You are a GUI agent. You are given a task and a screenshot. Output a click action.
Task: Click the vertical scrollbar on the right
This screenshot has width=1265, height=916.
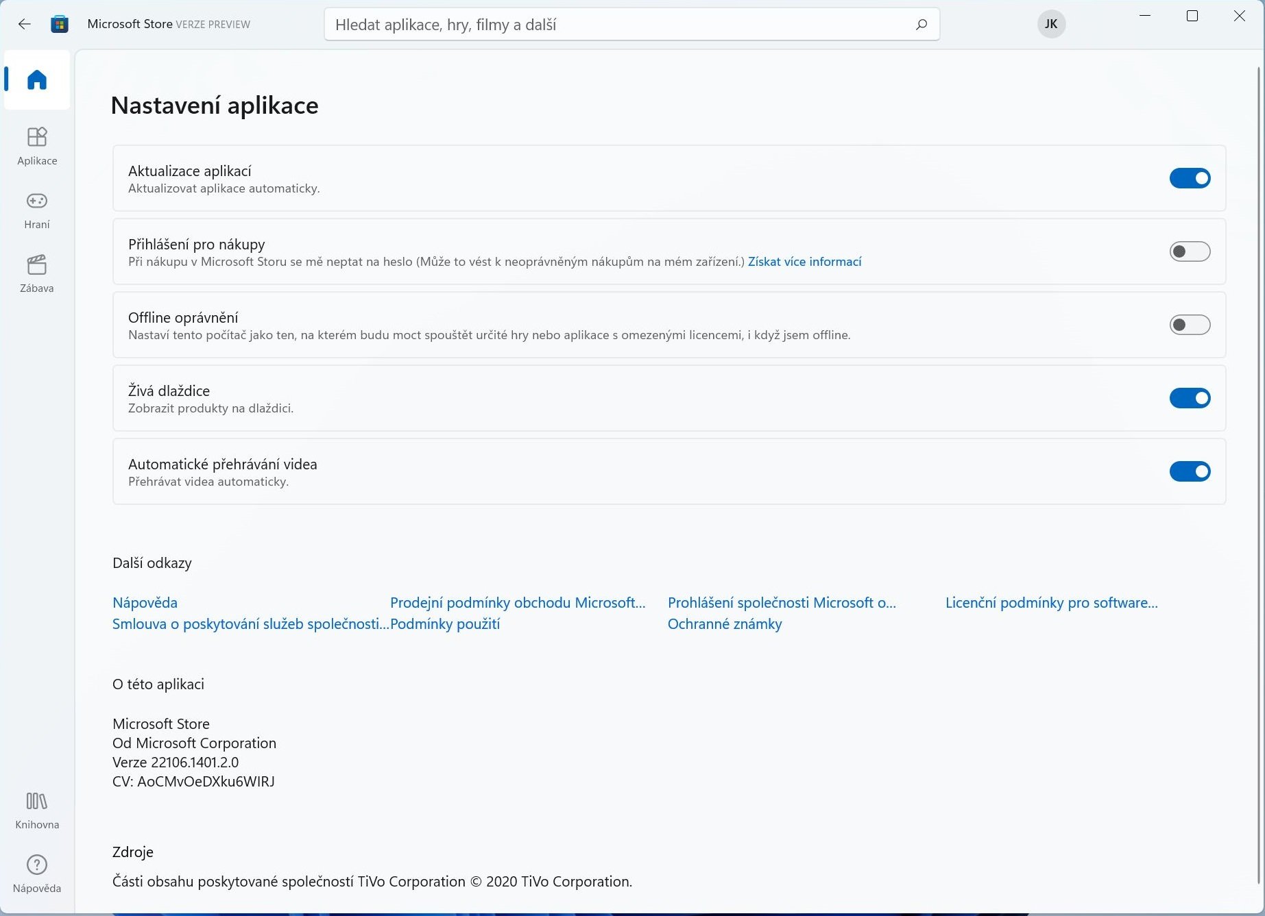pyautogui.click(x=1259, y=474)
